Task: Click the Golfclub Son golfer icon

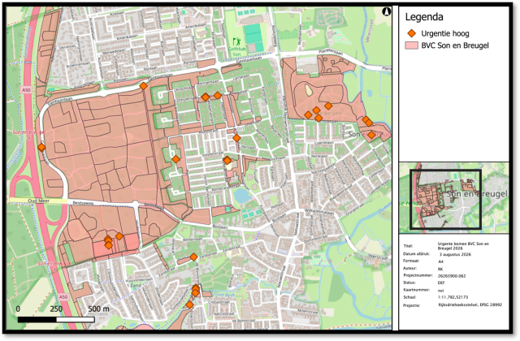Action: pos(236,41)
